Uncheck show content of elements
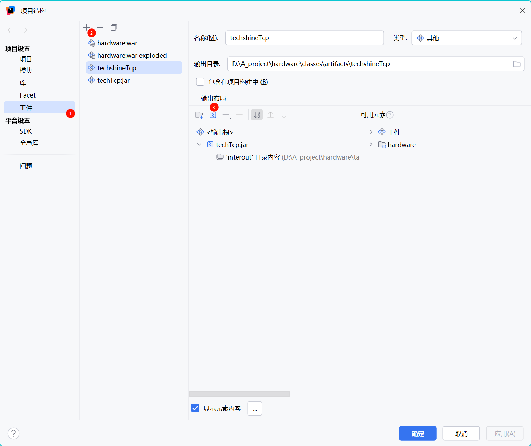This screenshot has width=531, height=446. click(x=195, y=408)
